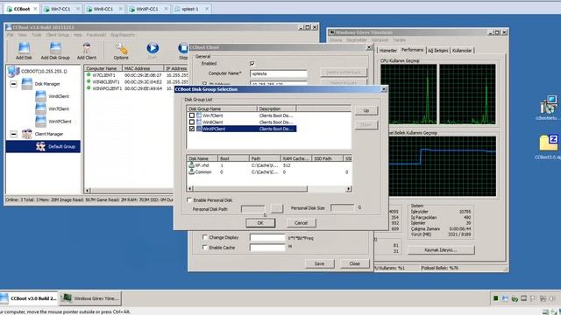Image resolution: width=561 pixels, height=315 pixels.
Task: Click the MAC Address column header
Action: (x=143, y=68)
